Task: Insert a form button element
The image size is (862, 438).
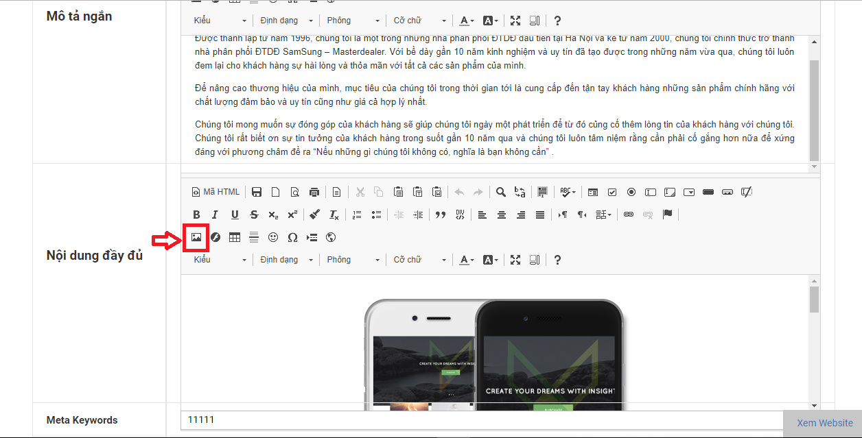Action: click(x=708, y=192)
